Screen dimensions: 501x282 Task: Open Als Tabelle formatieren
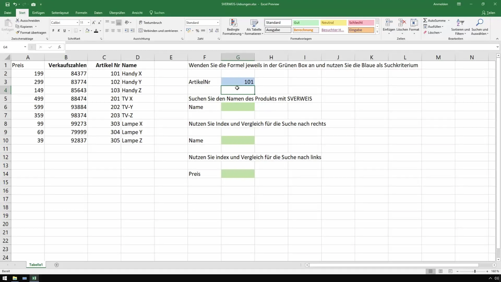tap(254, 27)
